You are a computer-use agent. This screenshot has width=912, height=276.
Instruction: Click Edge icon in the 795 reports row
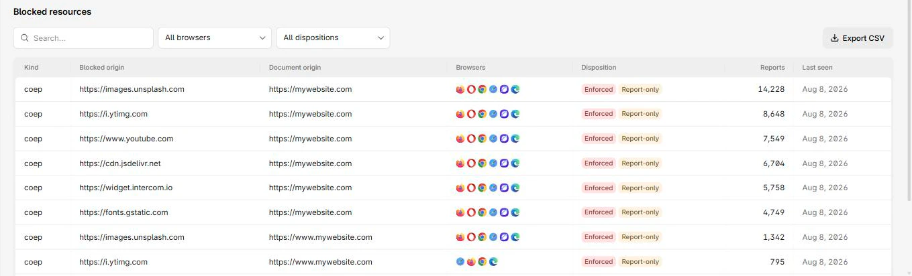[x=493, y=262]
